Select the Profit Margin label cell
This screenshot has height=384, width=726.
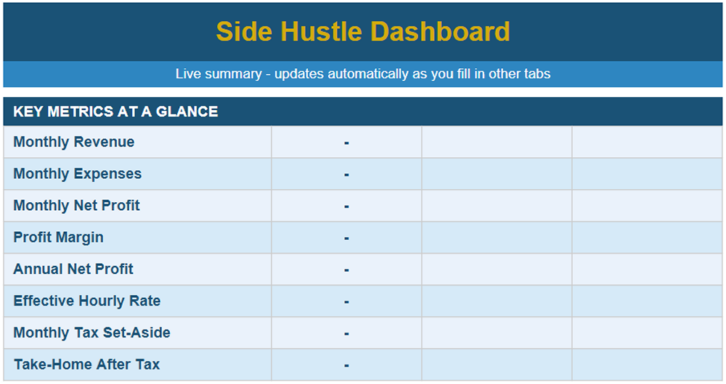click(137, 238)
